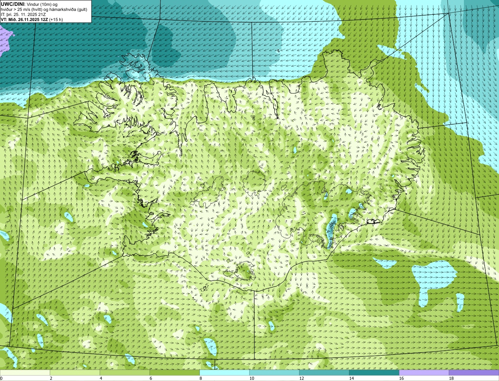Screen dimensions: 499x381
Task: Select the 10–12 turquoise legend segment
Action: click(274, 372)
